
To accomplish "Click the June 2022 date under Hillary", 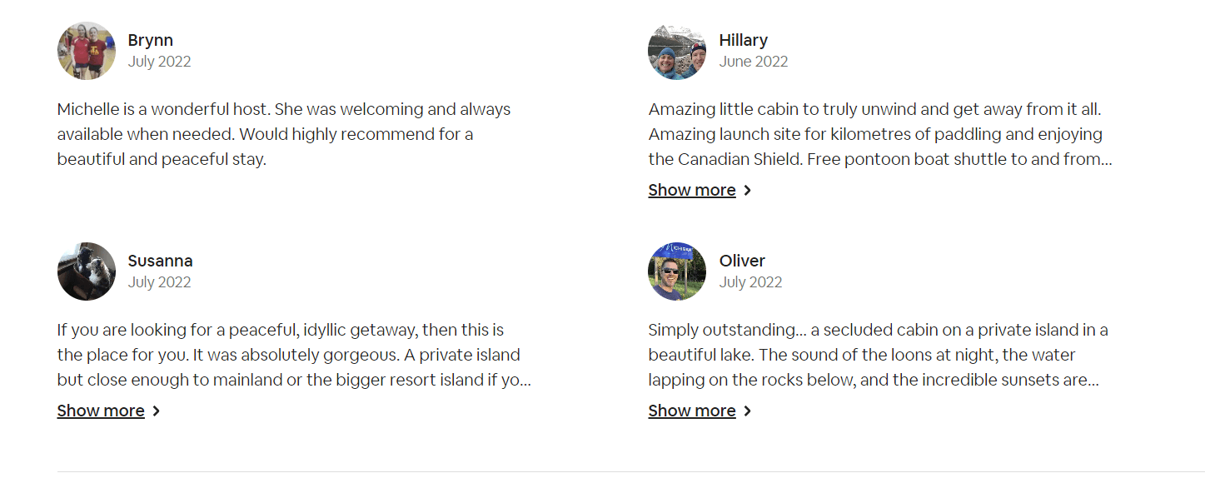I will [x=753, y=62].
